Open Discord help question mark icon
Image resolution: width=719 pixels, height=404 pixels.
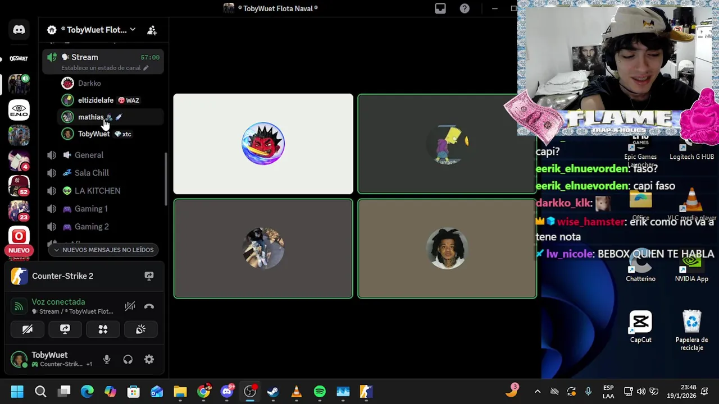(465, 8)
